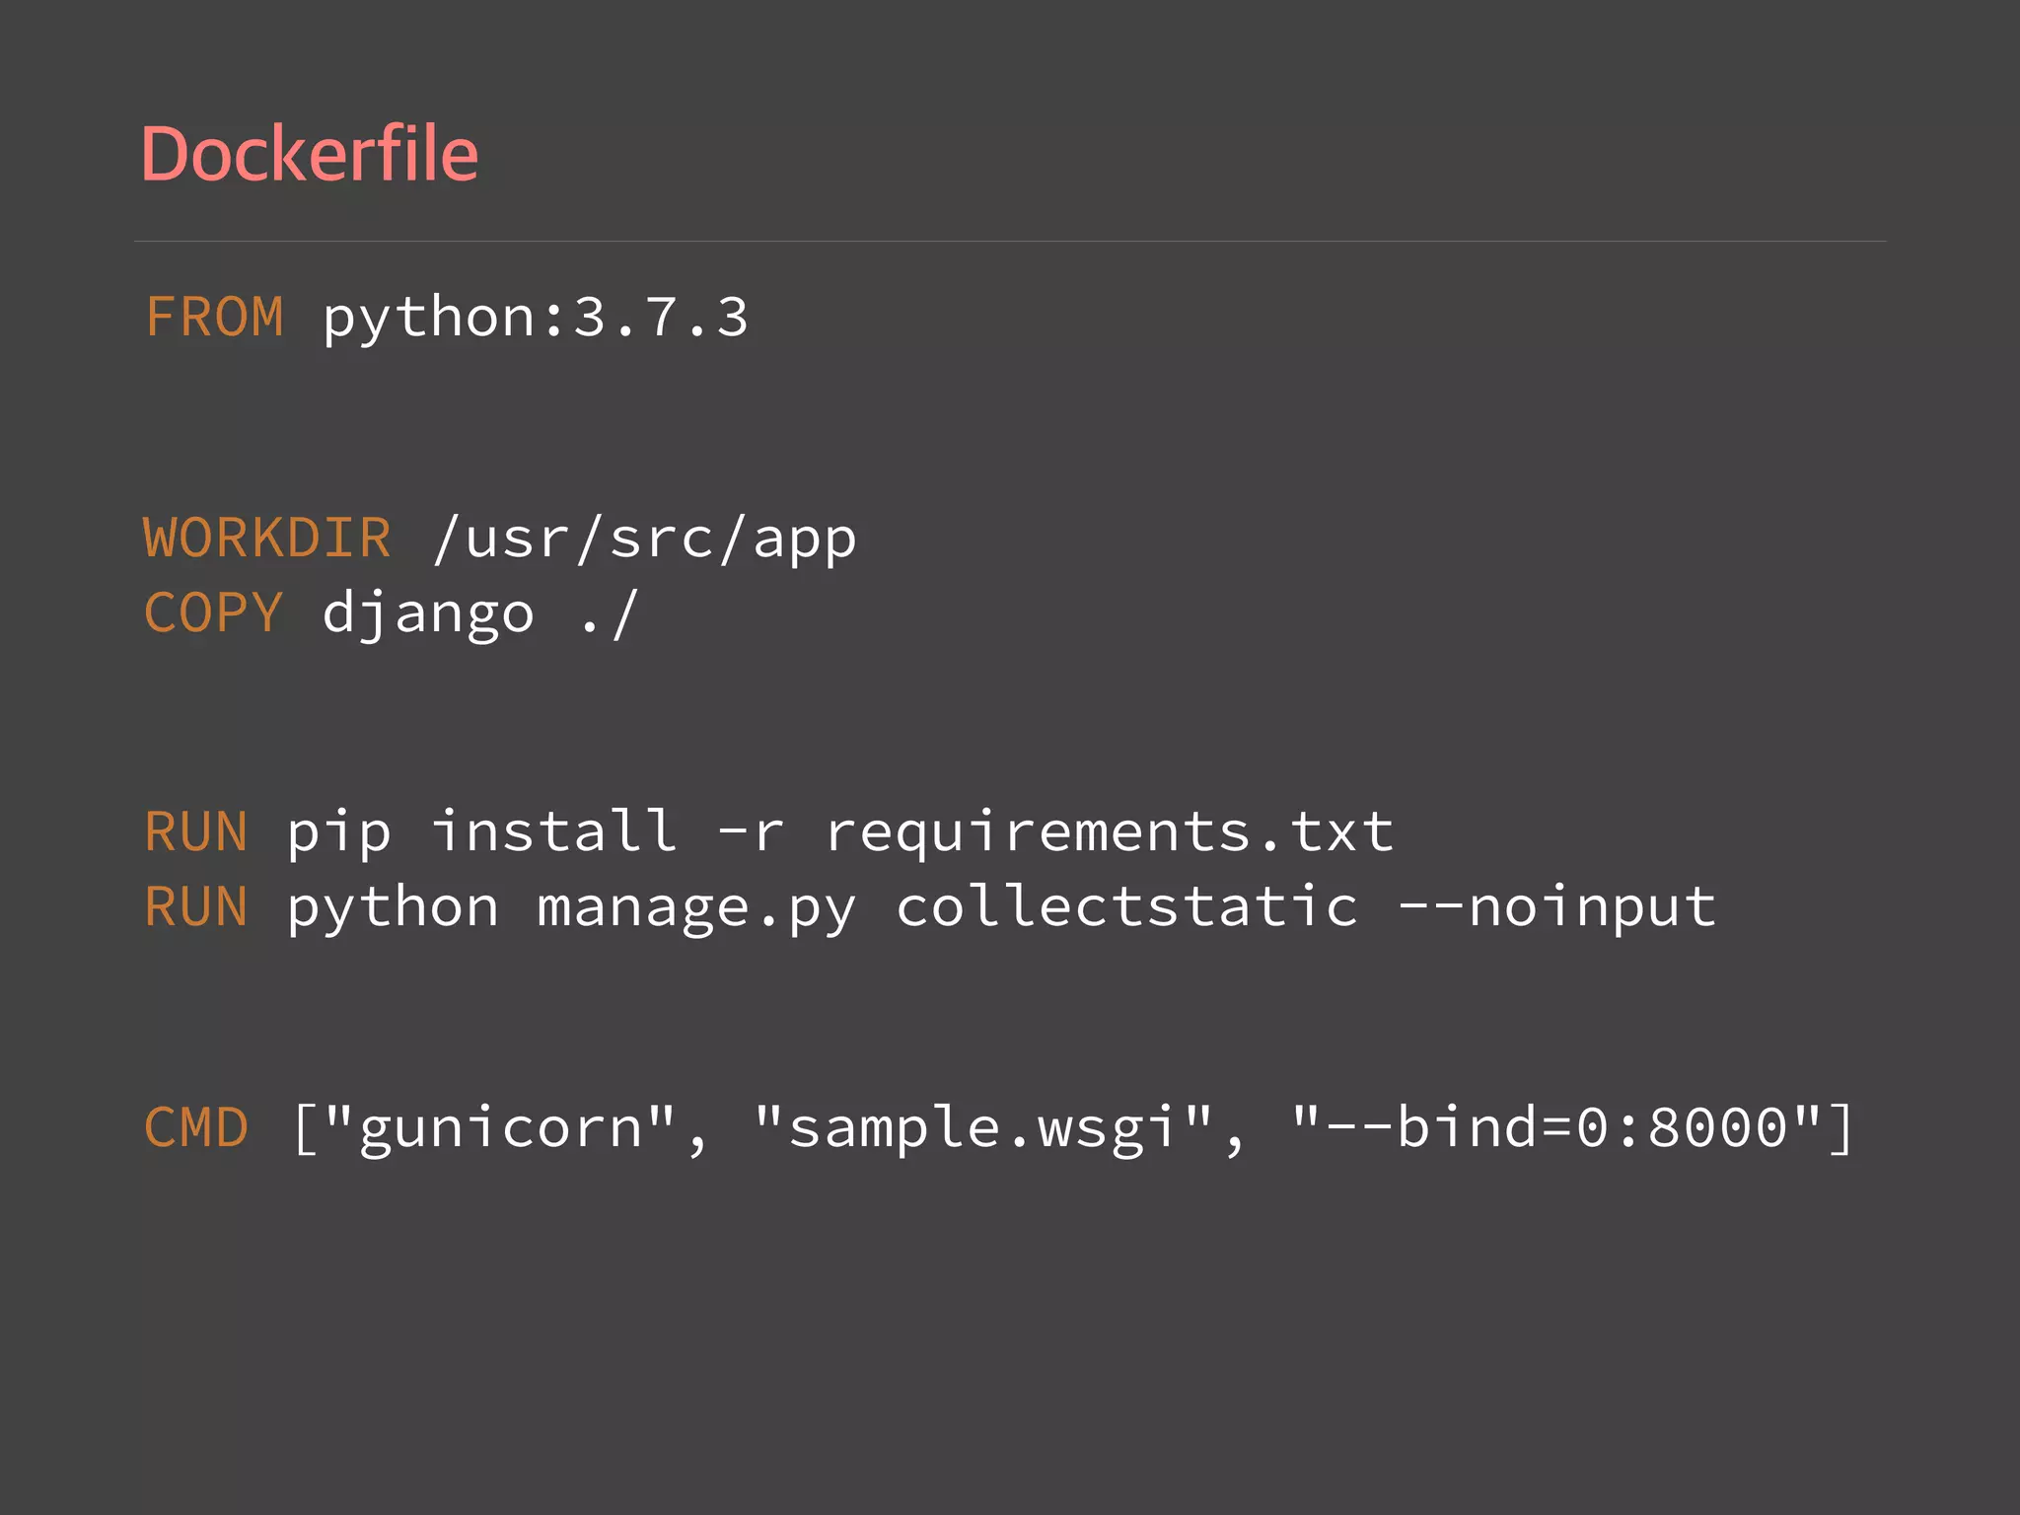Click 'pip install -r requirements.txt' command

pyautogui.click(x=840, y=832)
